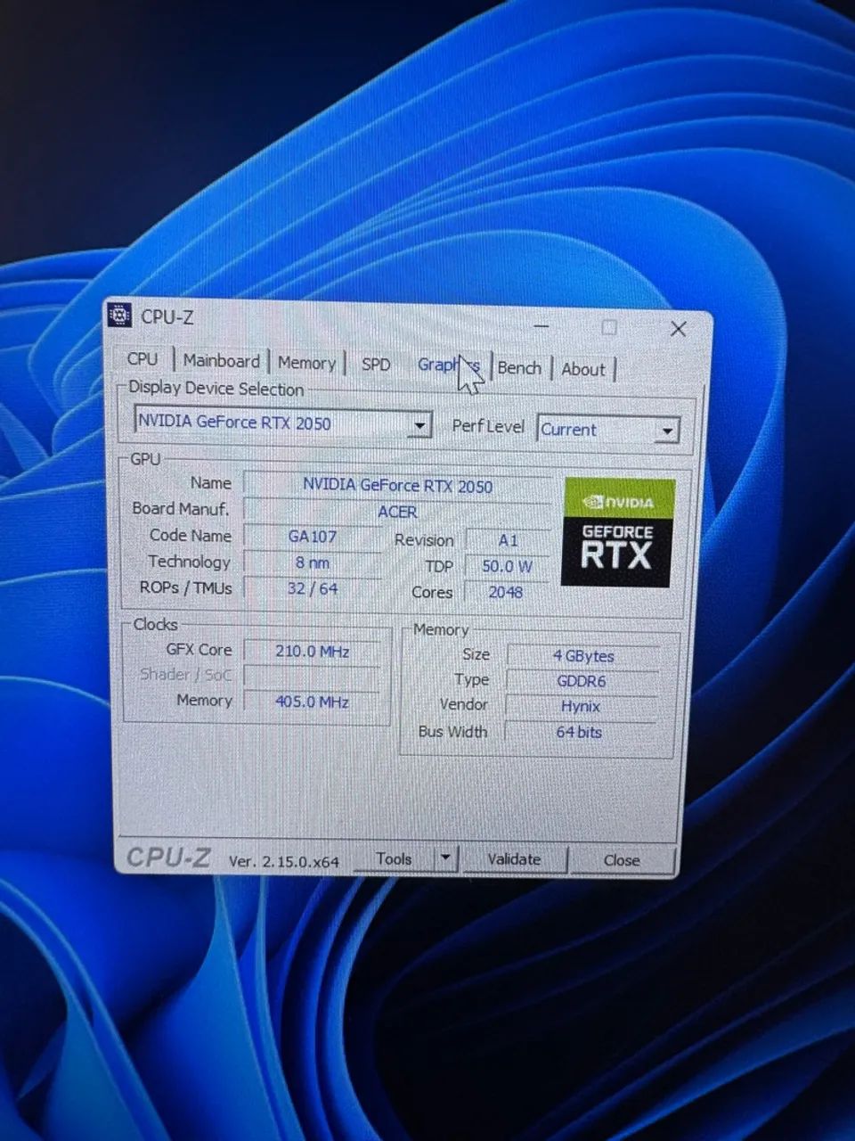Screen dimensions: 855x1141
Task: Open the Mainboard tab
Action: click(x=221, y=360)
